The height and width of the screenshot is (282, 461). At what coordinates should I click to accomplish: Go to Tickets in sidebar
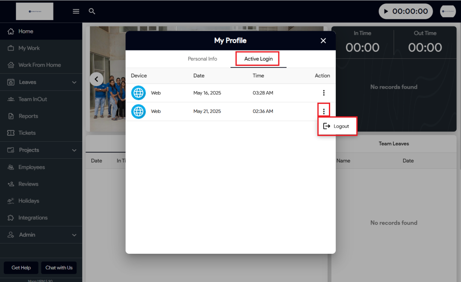[27, 133]
